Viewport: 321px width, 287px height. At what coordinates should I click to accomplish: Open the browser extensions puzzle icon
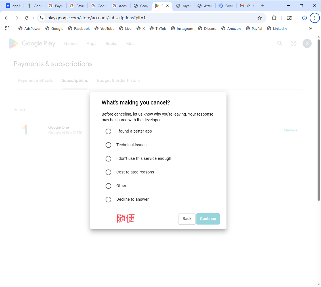[x=274, y=18]
